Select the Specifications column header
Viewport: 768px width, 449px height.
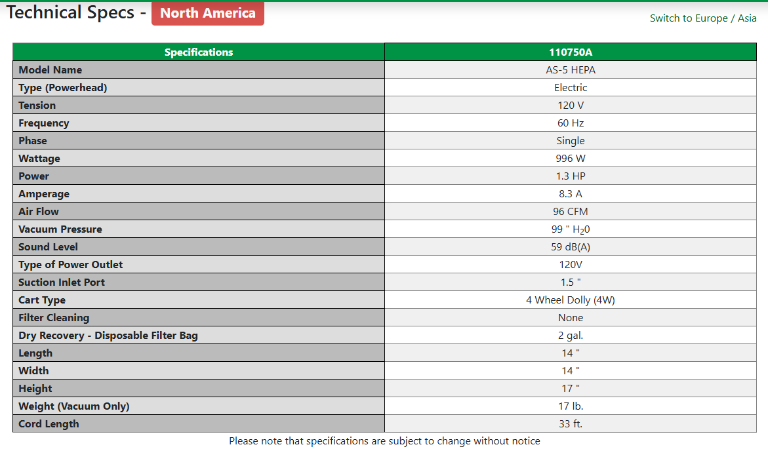click(x=198, y=52)
